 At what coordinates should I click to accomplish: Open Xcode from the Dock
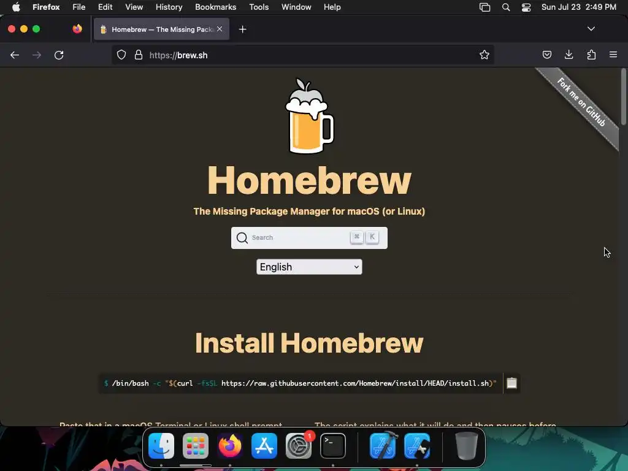coord(383,446)
